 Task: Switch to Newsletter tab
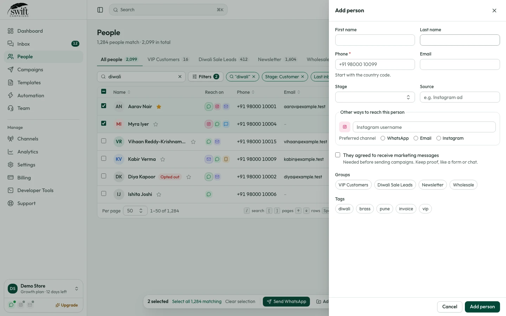(277, 59)
